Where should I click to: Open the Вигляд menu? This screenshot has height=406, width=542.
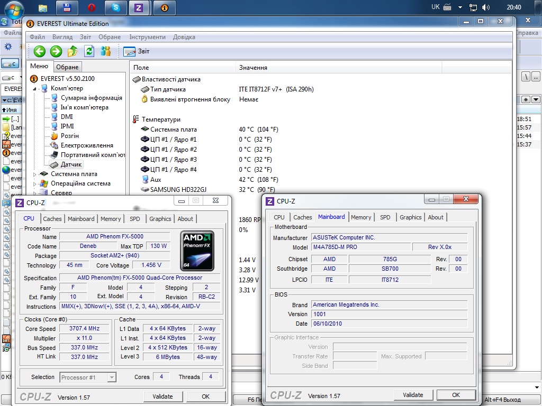pos(62,37)
